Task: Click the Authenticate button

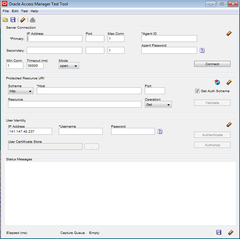Action: tap(212, 135)
